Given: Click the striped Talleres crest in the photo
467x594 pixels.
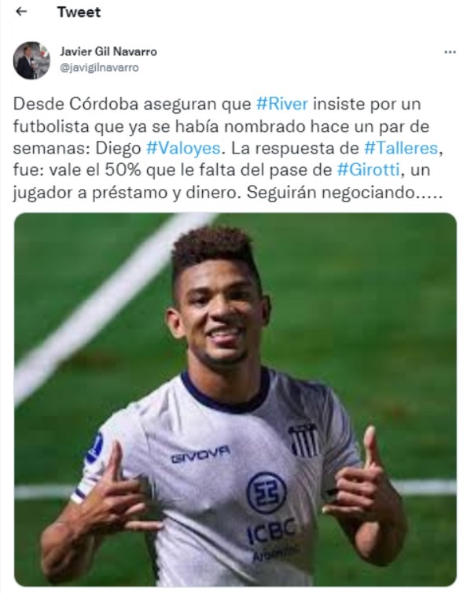Looking at the screenshot, I should (303, 440).
